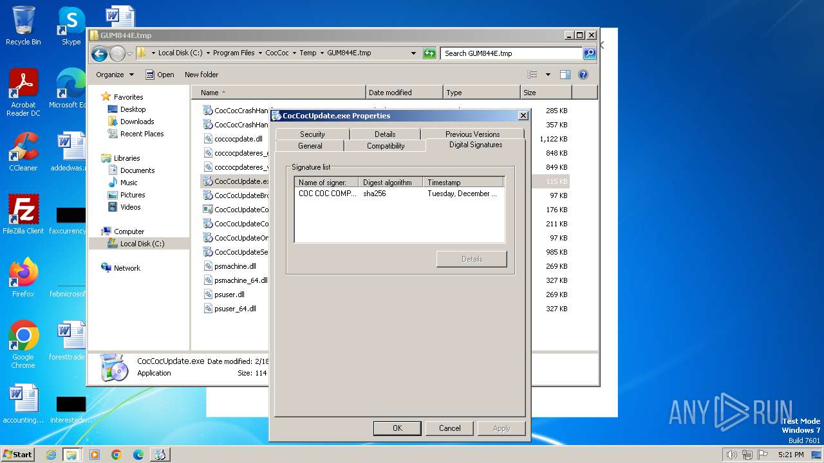Sort by Digest algorithm column header
This screenshot has width=824, height=463.
point(391,183)
